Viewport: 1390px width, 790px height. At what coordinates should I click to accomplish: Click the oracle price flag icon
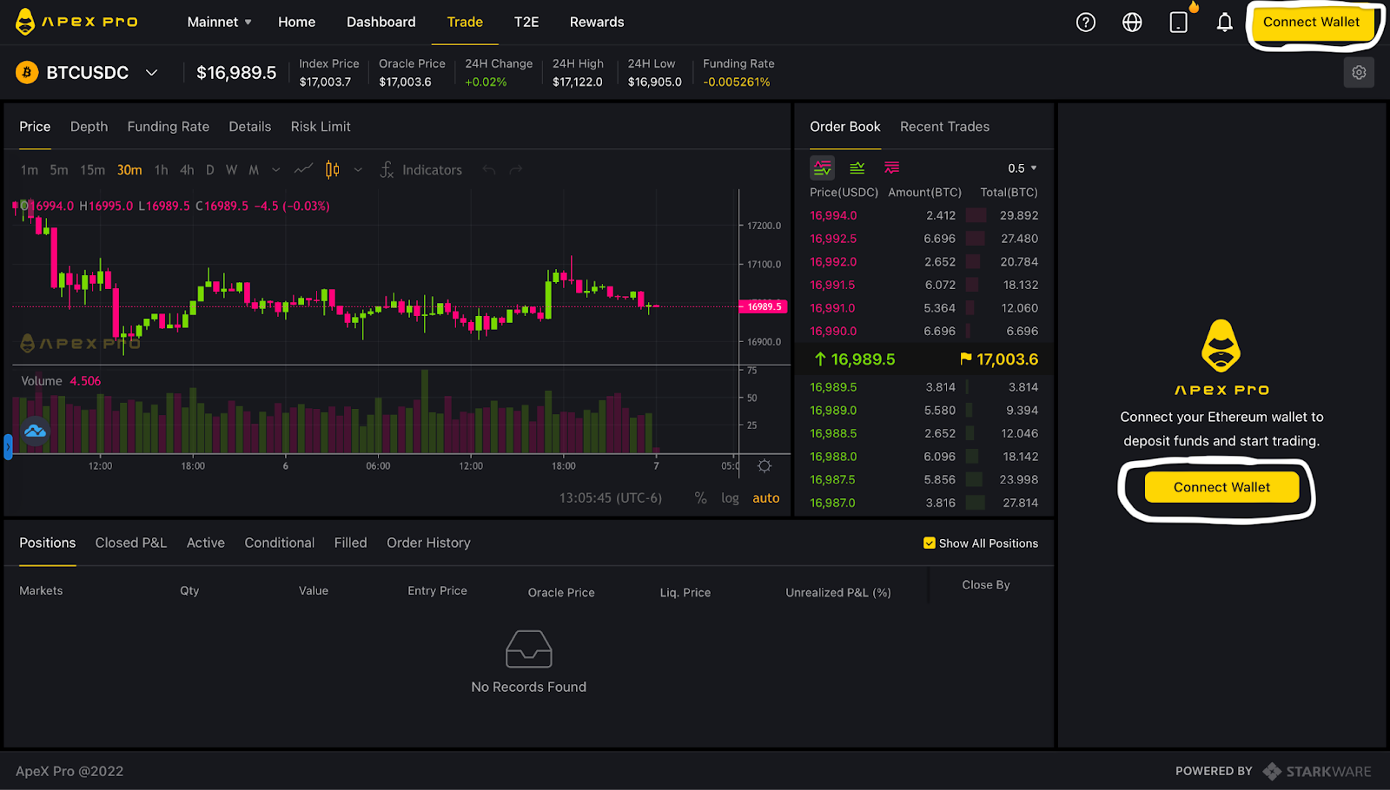coord(965,359)
